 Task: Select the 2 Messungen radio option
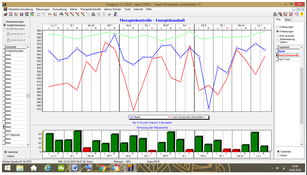click(276, 27)
